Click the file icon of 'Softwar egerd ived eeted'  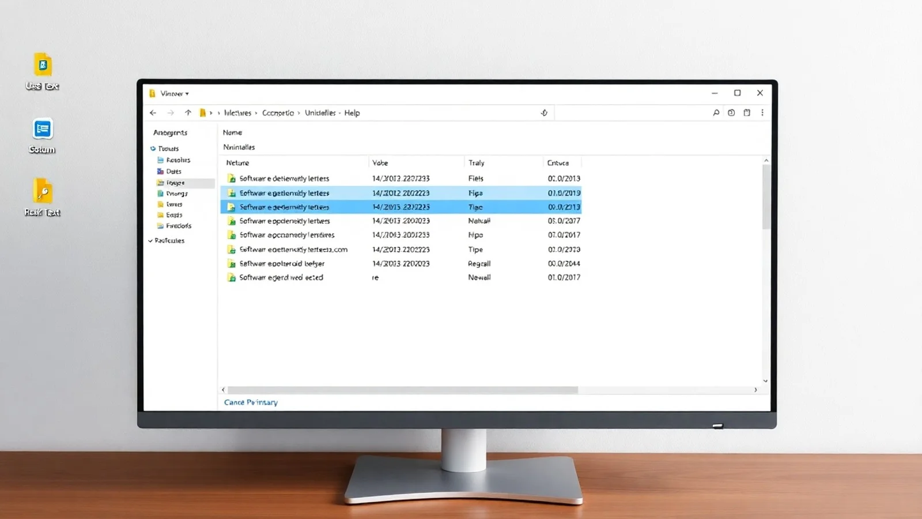(x=232, y=277)
